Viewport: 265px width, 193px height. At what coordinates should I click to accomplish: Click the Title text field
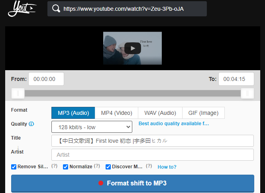click(x=153, y=141)
